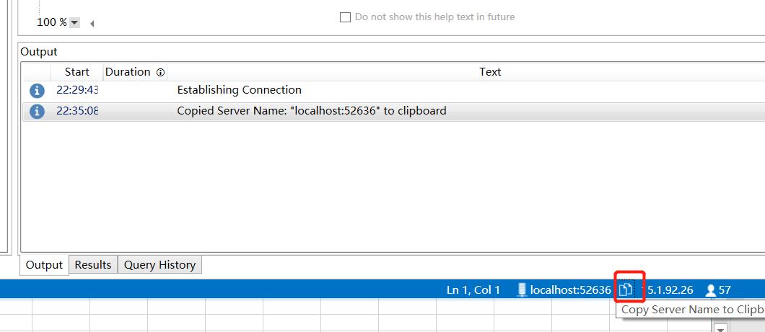Screen dimensions: 765x332
Task: Enable "Do not show this help text in future"
Action: [345, 17]
